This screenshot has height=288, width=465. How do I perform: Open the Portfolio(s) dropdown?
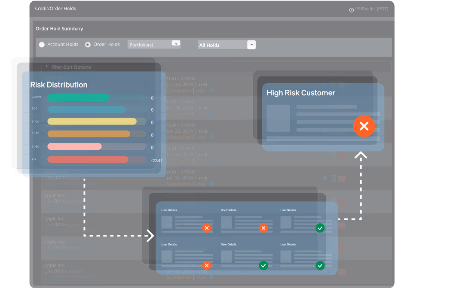pyautogui.click(x=154, y=45)
